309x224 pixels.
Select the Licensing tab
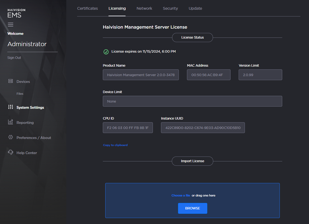tap(117, 8)
